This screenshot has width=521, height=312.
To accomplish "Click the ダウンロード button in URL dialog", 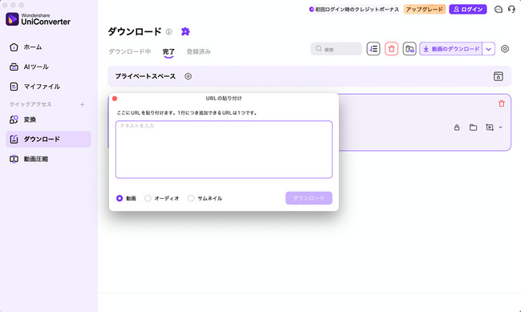I will [309, 198].
